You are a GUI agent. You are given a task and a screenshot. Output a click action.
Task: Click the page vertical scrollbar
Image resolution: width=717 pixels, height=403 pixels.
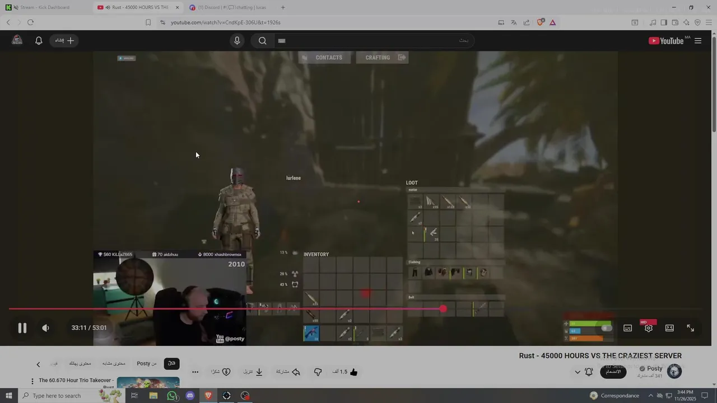714,84
